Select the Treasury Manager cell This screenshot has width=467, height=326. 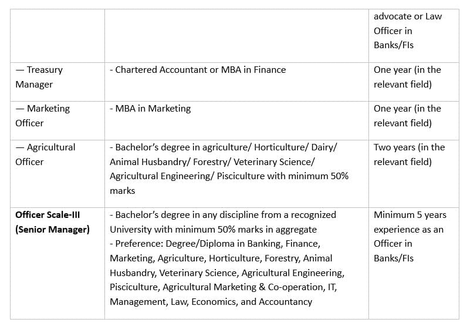pyautogui.click(x=39, y=77)
